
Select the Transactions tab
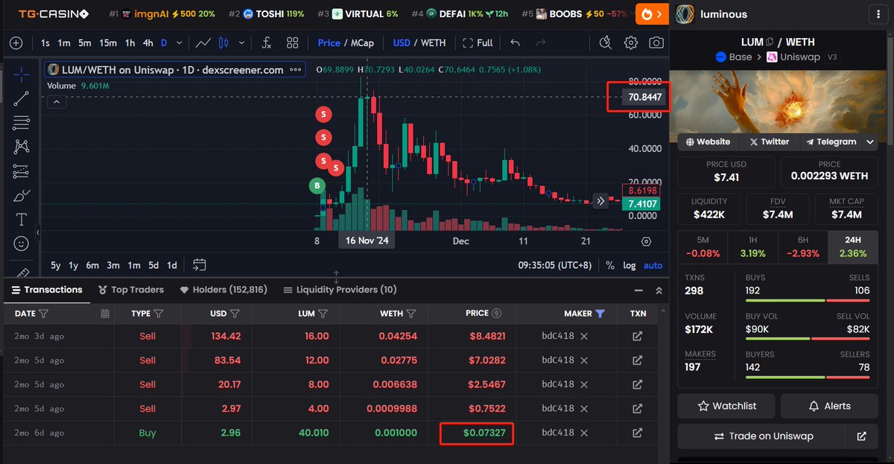47,290
